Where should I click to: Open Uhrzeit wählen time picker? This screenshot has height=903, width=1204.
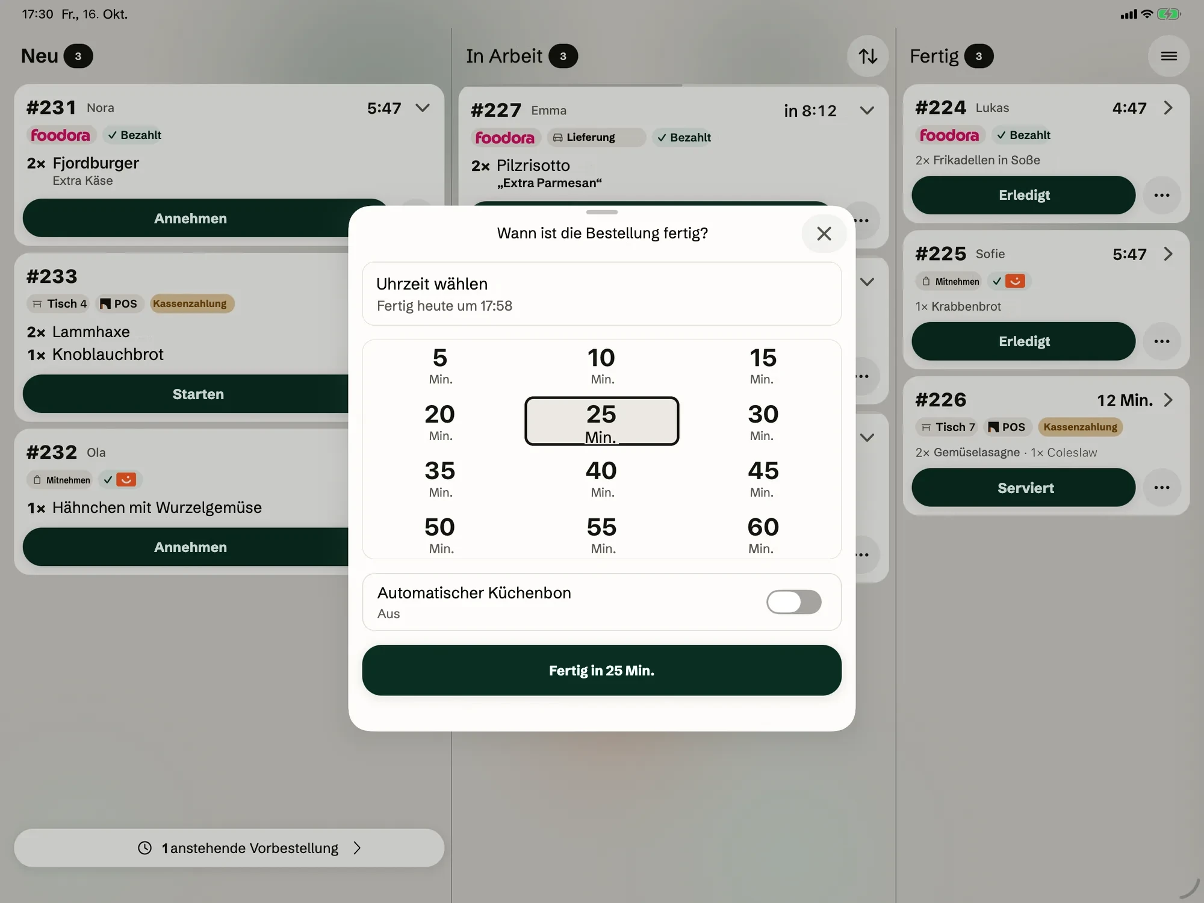[601, 294]
